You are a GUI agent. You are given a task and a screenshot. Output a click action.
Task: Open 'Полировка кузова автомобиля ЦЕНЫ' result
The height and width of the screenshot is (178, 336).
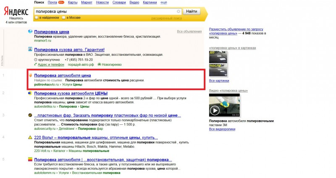(x=71, y=93)
